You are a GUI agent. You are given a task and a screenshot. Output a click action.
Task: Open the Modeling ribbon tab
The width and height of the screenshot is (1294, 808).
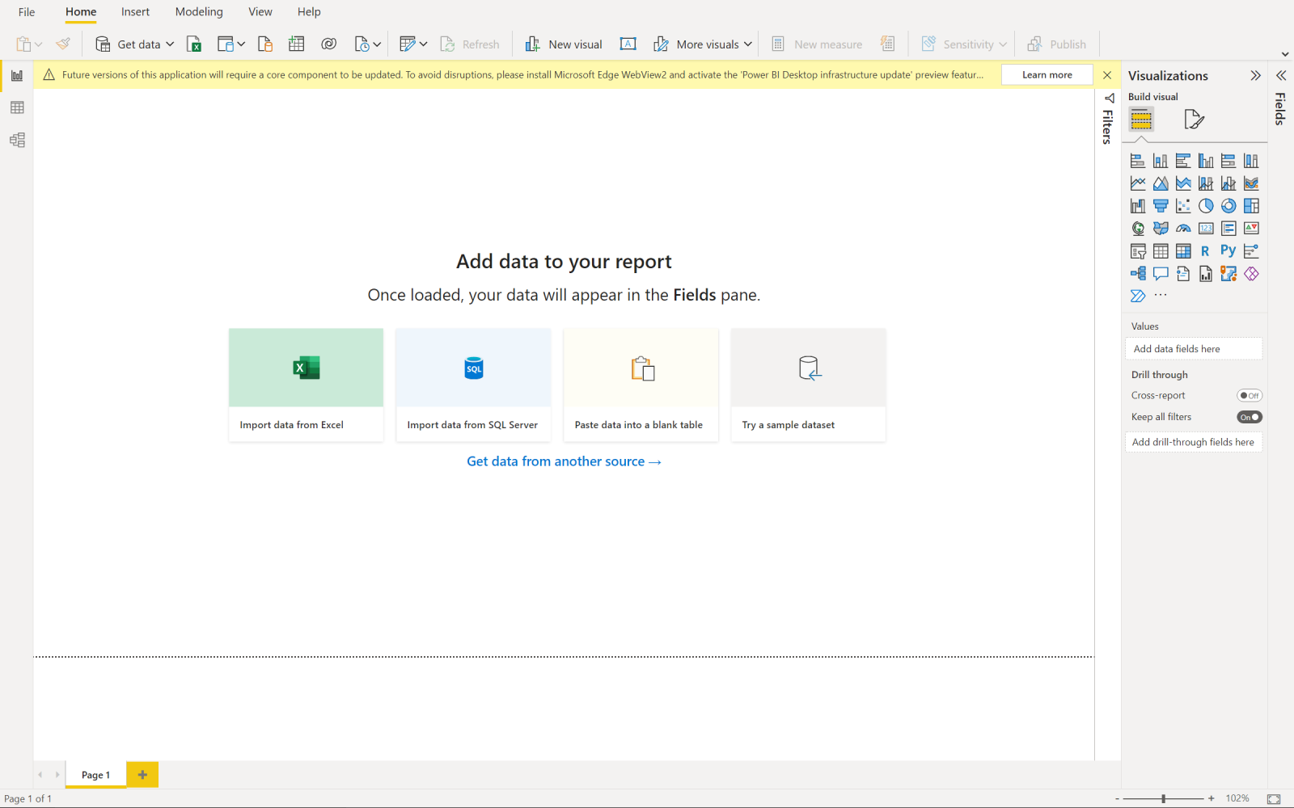pos(198,11)
